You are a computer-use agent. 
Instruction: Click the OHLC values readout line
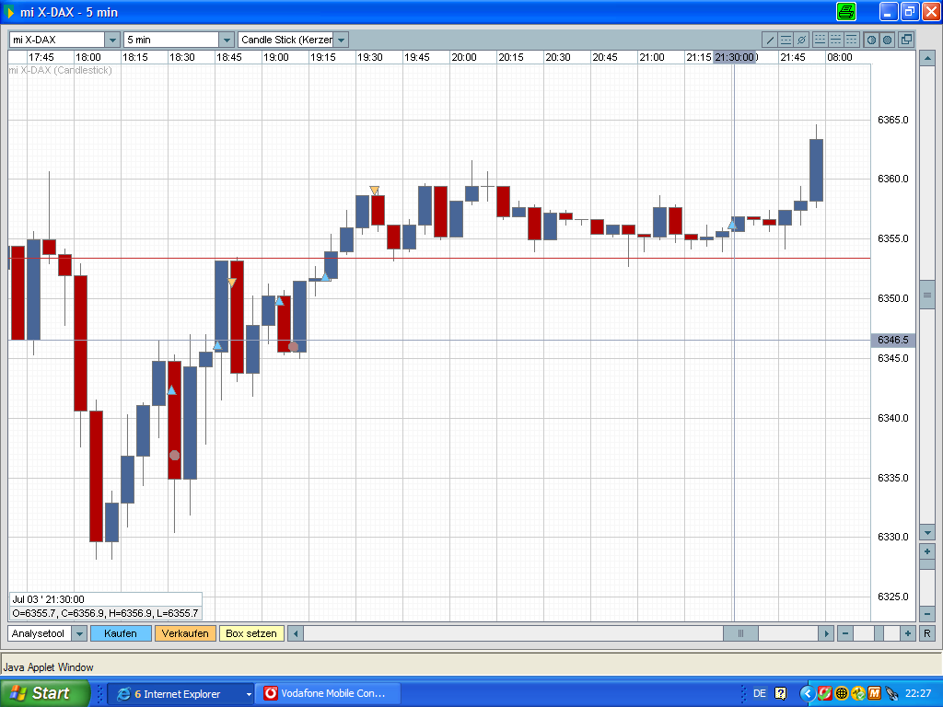[x=105, y=613]
